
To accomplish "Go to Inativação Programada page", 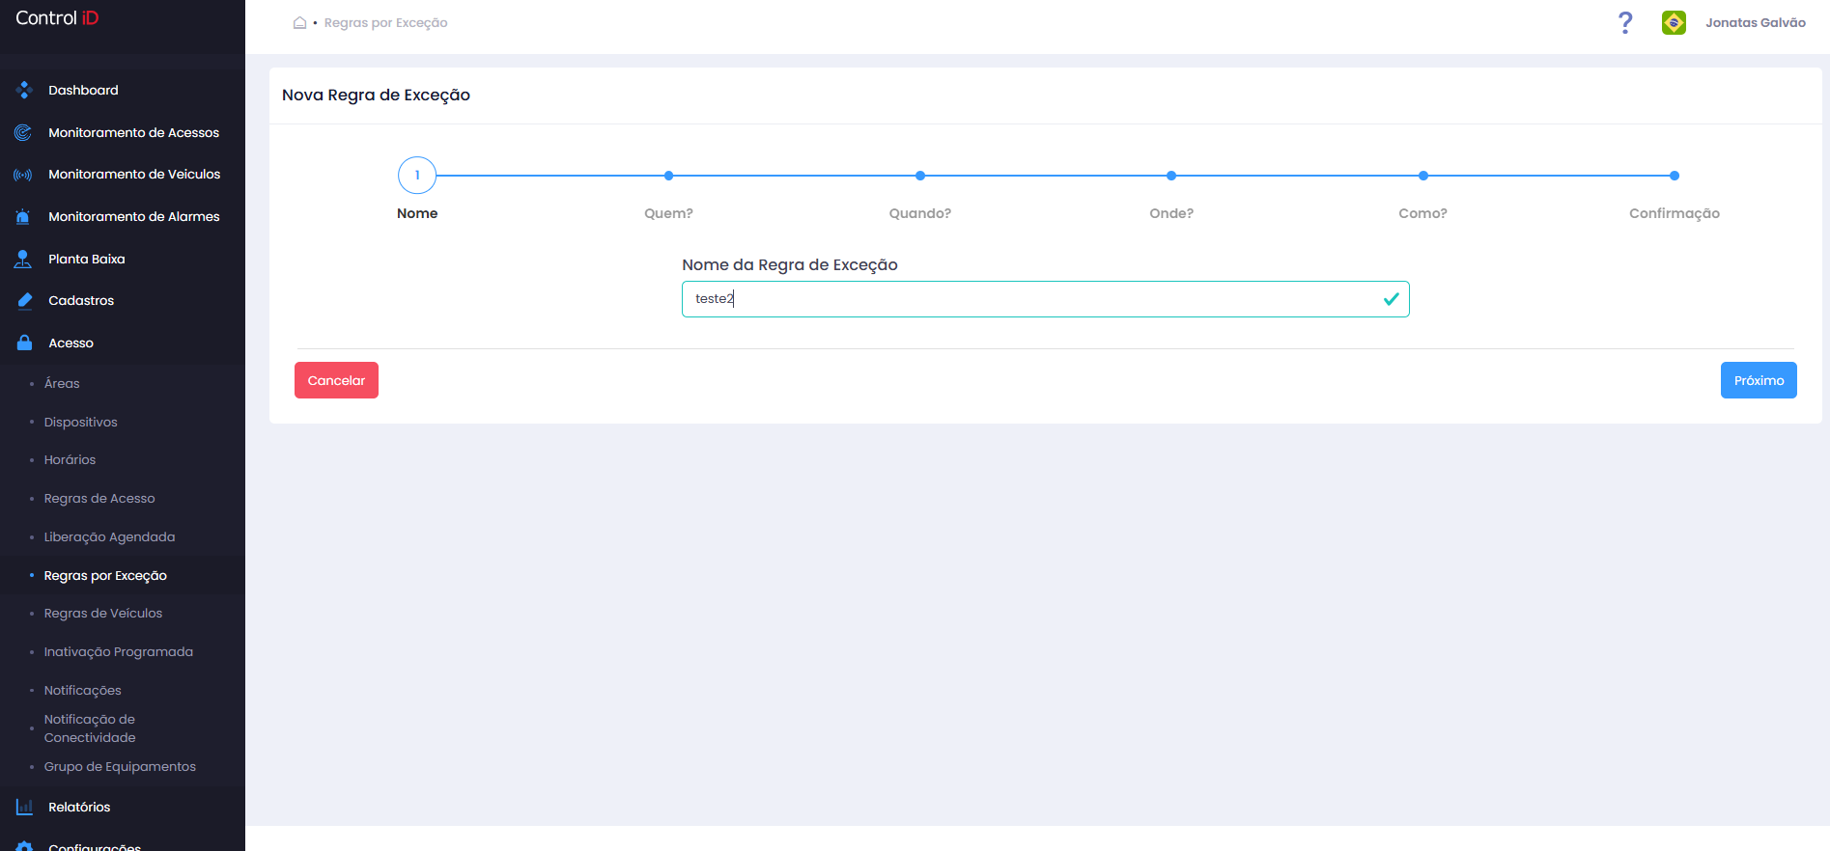I will [x=118, y=651].
